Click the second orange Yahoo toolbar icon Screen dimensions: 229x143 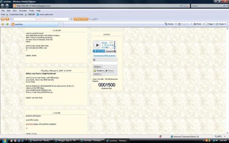[7, 19]
